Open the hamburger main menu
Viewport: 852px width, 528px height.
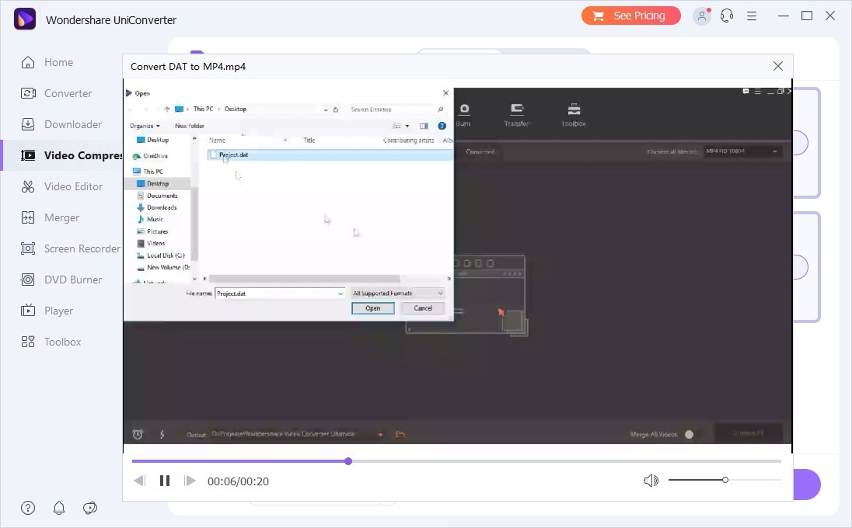[752, 16]
